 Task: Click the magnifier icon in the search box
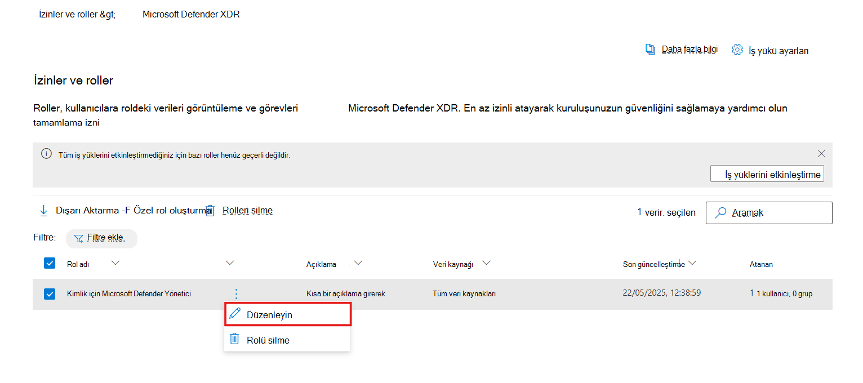(720, 213)
